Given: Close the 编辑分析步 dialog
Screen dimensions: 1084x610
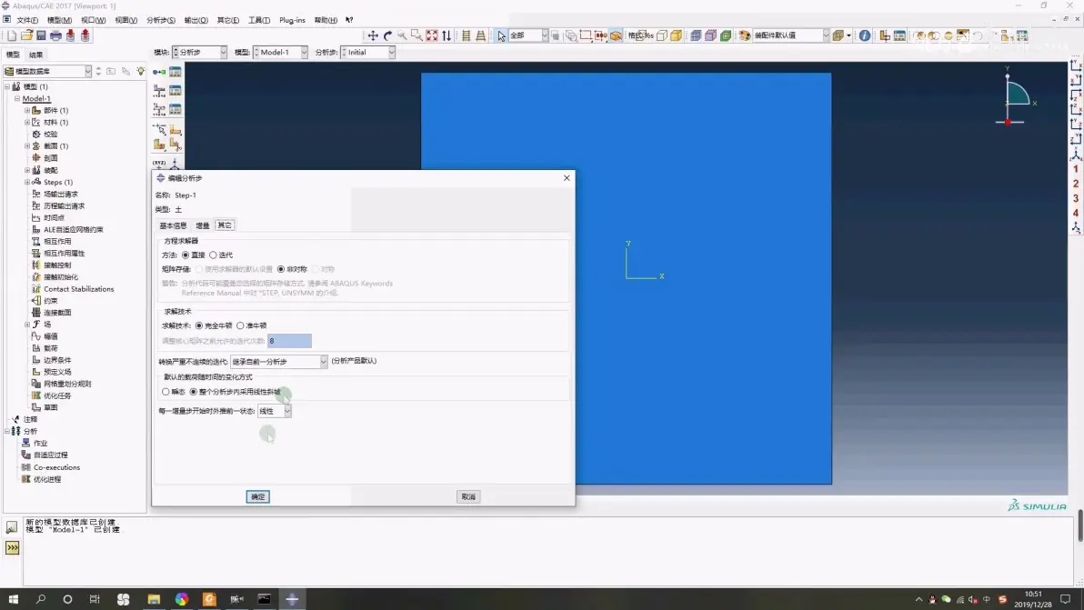Looking at the screenshot, I should 567,177.
